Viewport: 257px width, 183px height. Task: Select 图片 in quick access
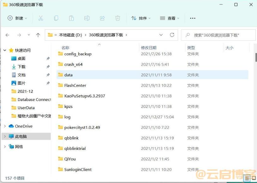[21, 83]
